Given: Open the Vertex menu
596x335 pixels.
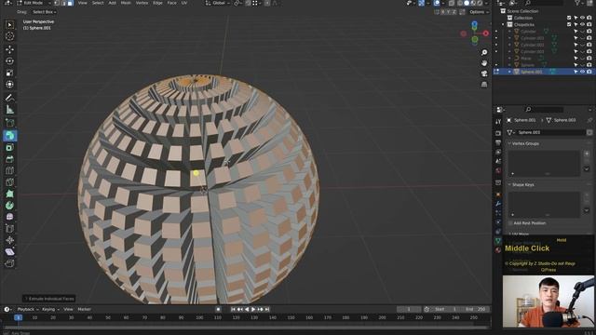Looking at the screenshot, I should [x=142, y=3].
